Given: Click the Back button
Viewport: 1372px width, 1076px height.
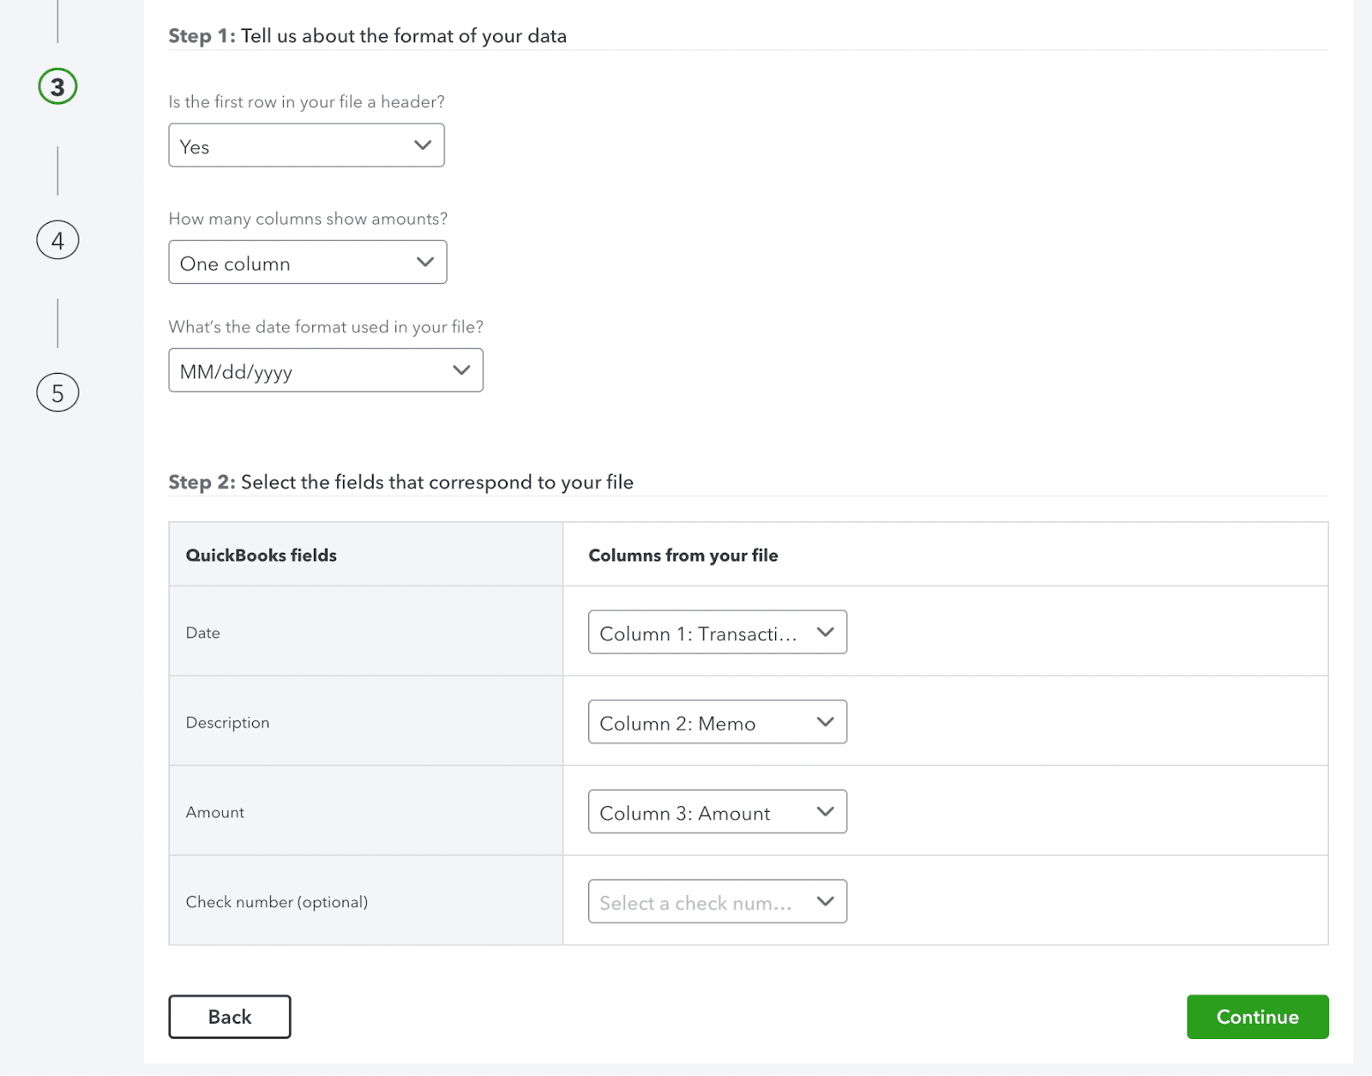Looking at the screenshot, I should click(229, 1016).
